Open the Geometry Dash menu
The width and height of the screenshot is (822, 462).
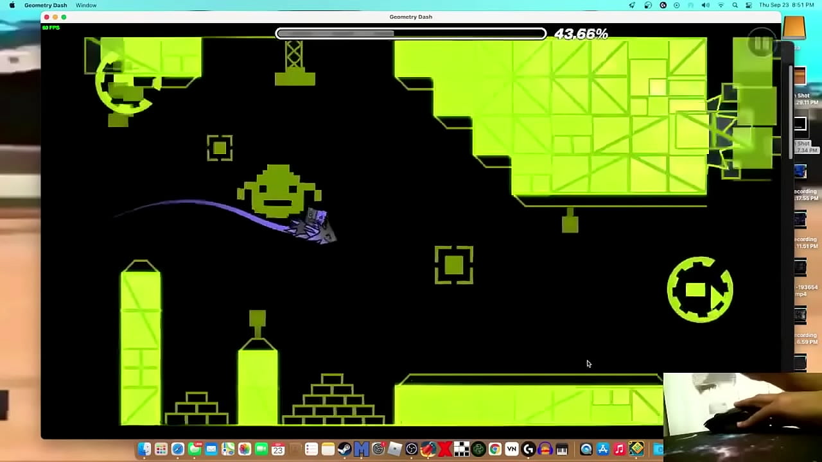click(46, 5)
